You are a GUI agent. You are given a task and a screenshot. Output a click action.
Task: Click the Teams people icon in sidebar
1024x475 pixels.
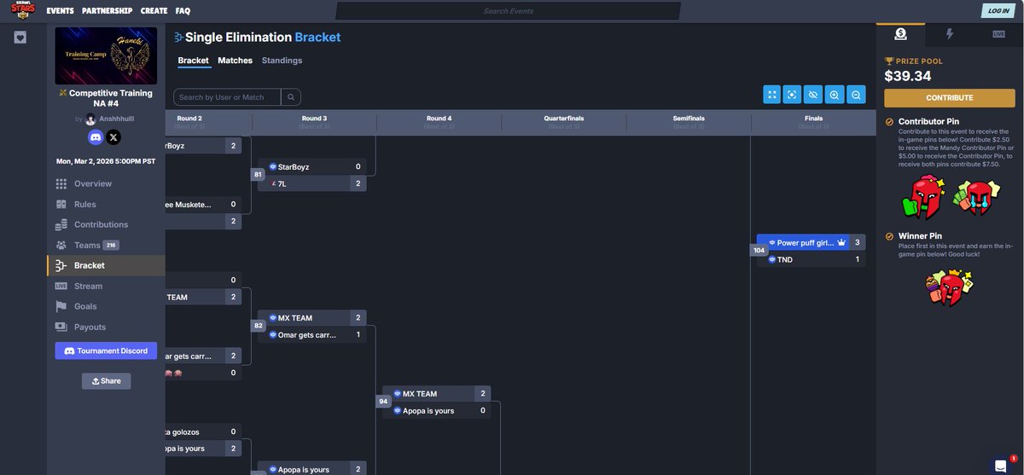pyautogui.click(x=61, y=245)
